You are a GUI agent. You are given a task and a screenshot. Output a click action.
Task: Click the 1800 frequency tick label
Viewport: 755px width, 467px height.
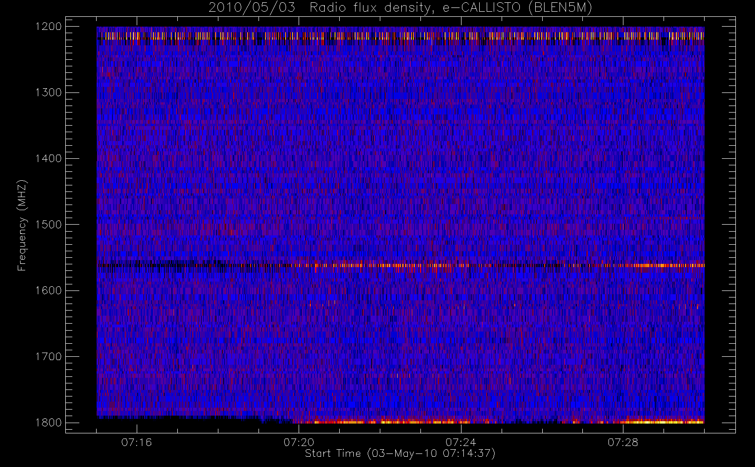(x=49, y=423)
